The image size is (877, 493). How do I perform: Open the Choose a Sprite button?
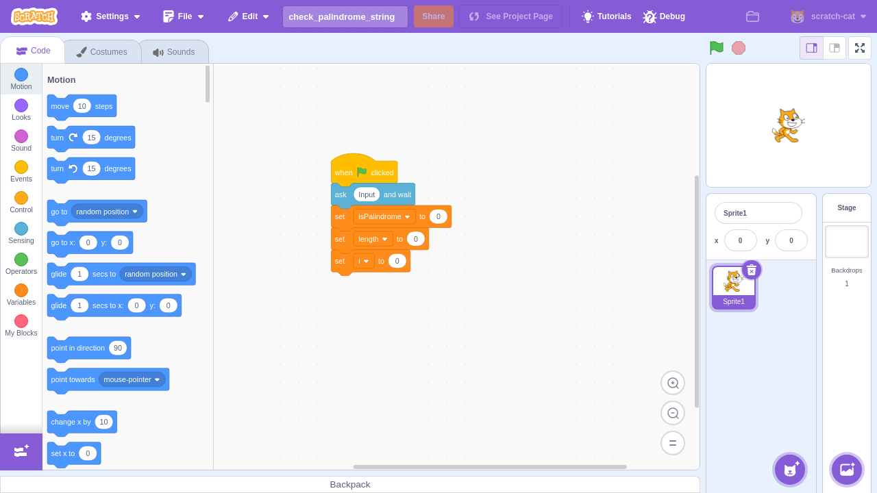click(x=790, y=470)
